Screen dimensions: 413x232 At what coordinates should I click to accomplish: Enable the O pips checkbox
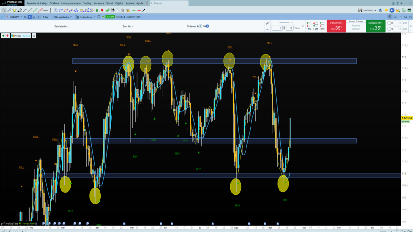point(389,23)
